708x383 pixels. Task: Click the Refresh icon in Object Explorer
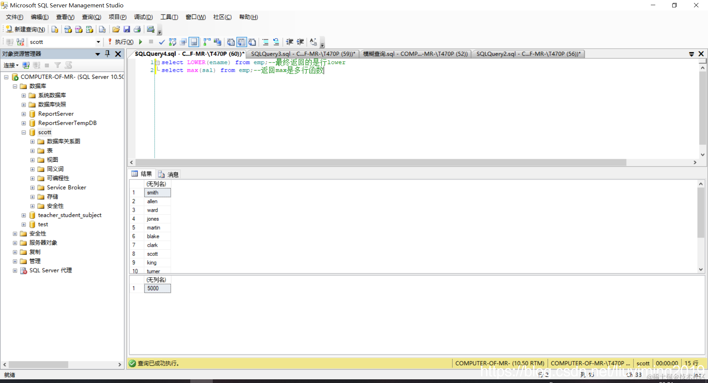69,65
